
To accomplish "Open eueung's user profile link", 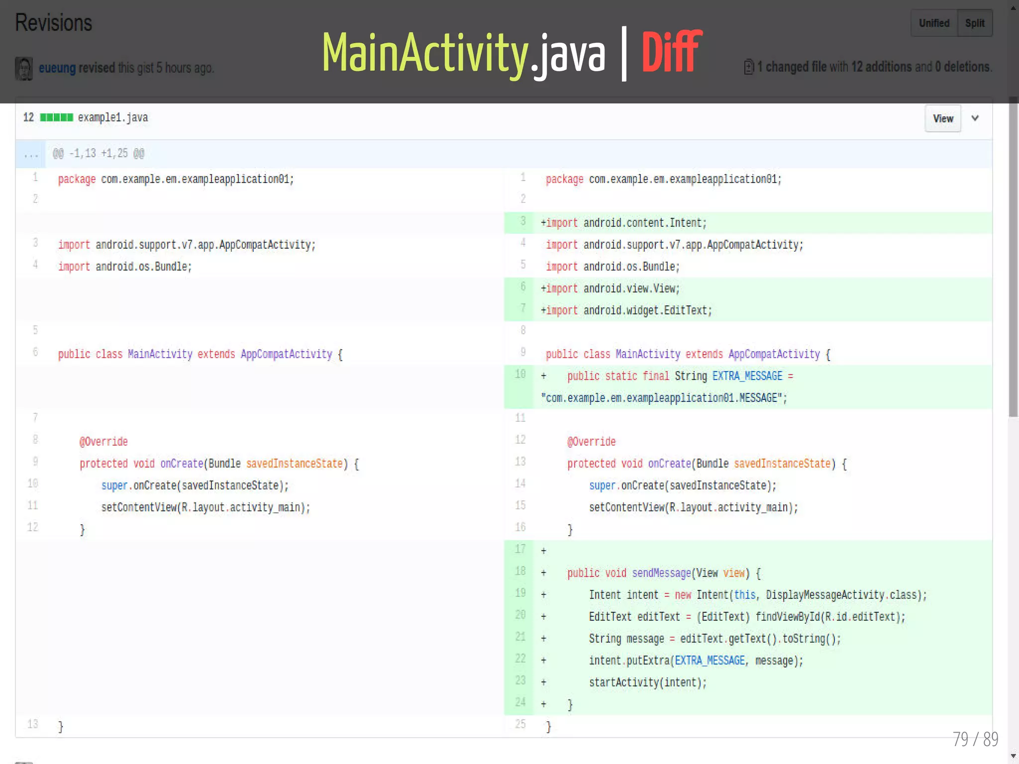I will (x=57, y=68).
